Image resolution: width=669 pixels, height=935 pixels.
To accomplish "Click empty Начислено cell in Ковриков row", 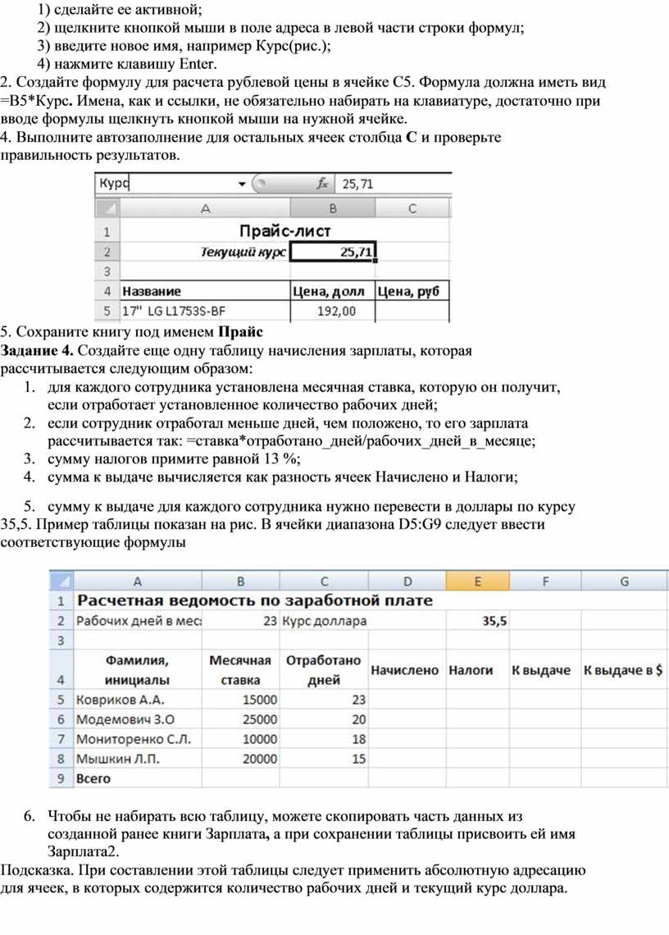I will (x=407, y=700).
